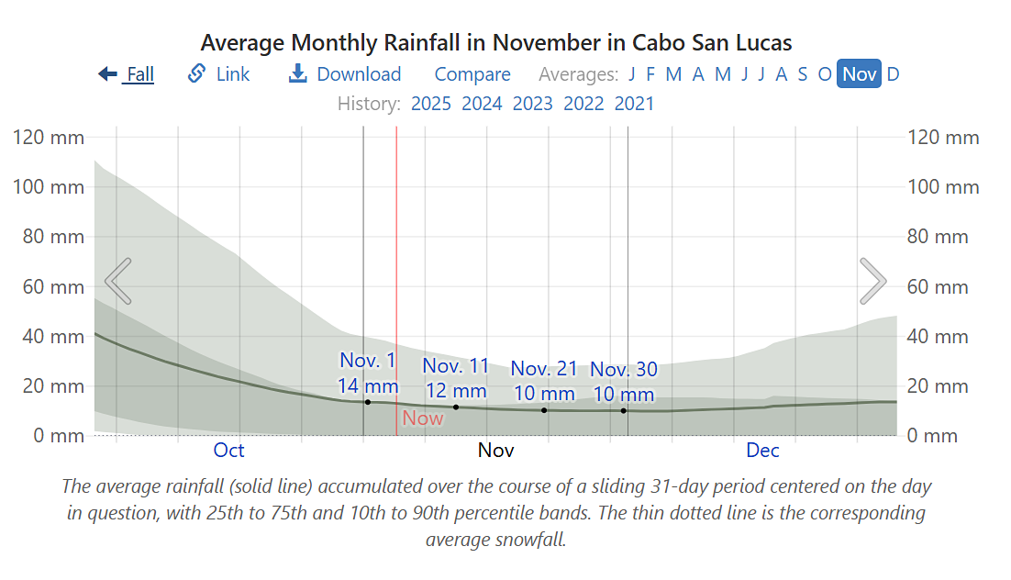Click the Nov. 11 12 mm data point
Screen dimensions: 1011x580
[x=456, y=406]
